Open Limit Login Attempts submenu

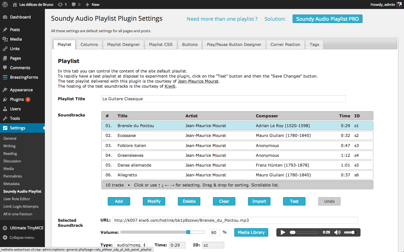21,206
